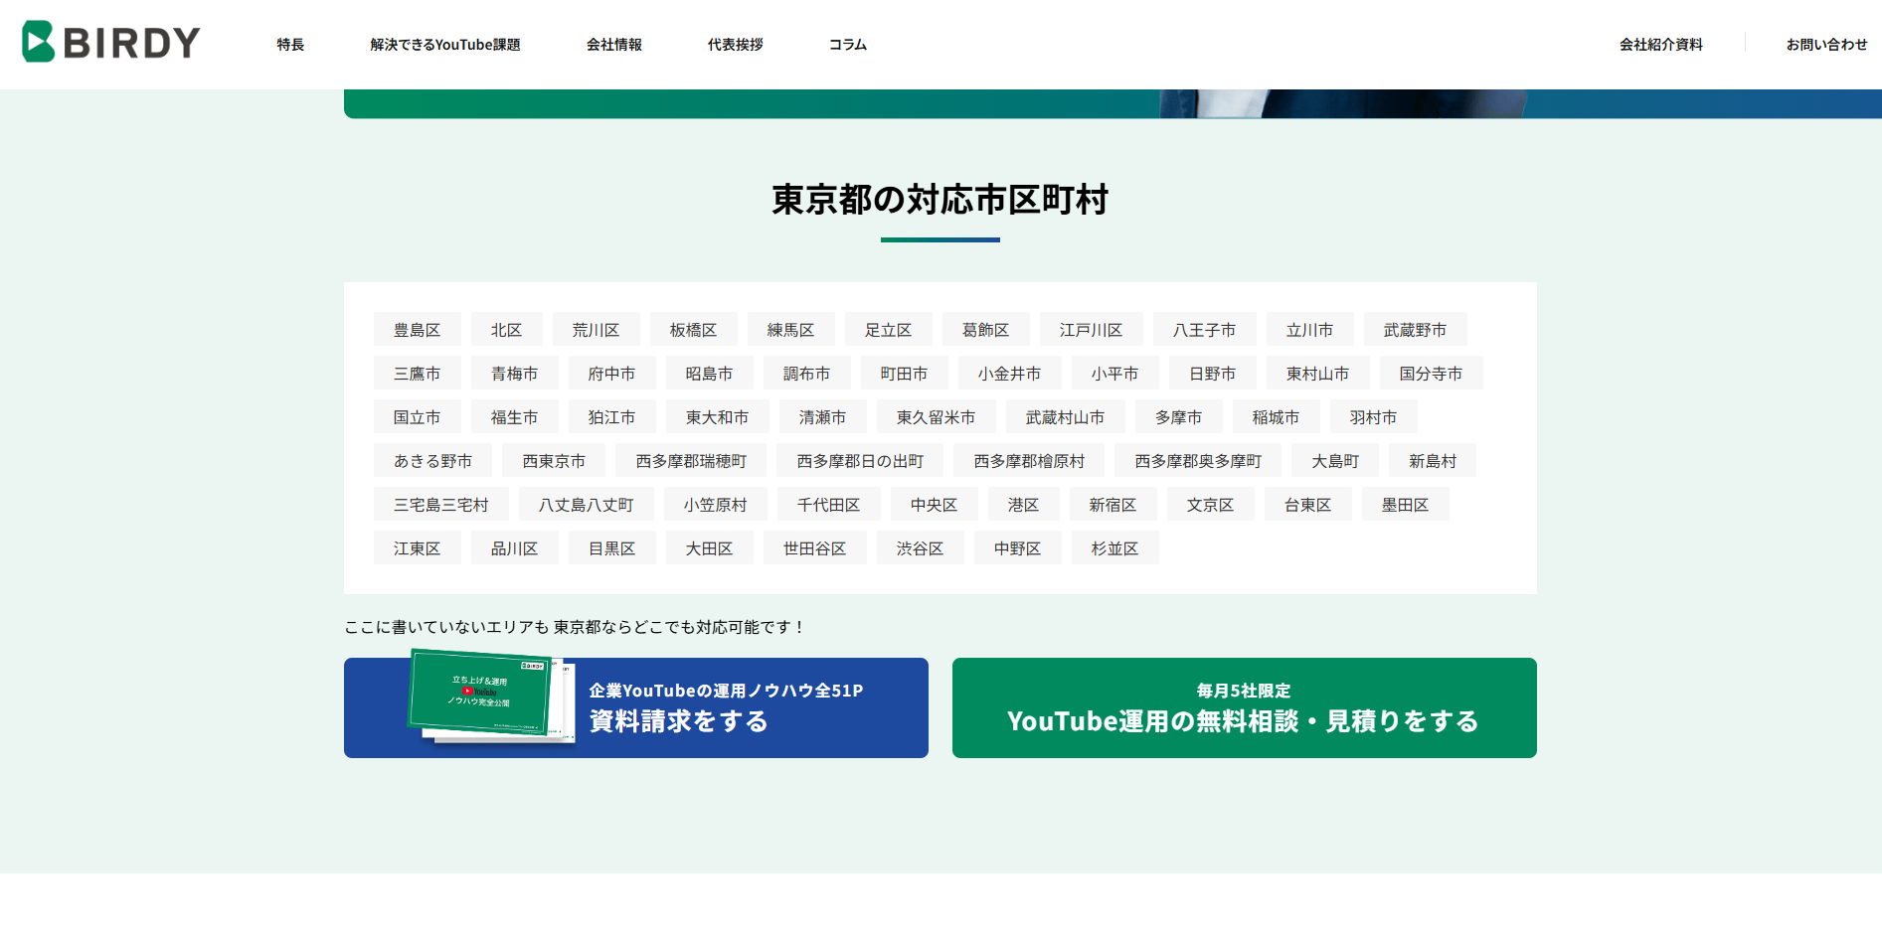This screenshot has width=1882, height=930.
Task: Click the document thumbnail on blue banner
Action: [x=490, y=695]
